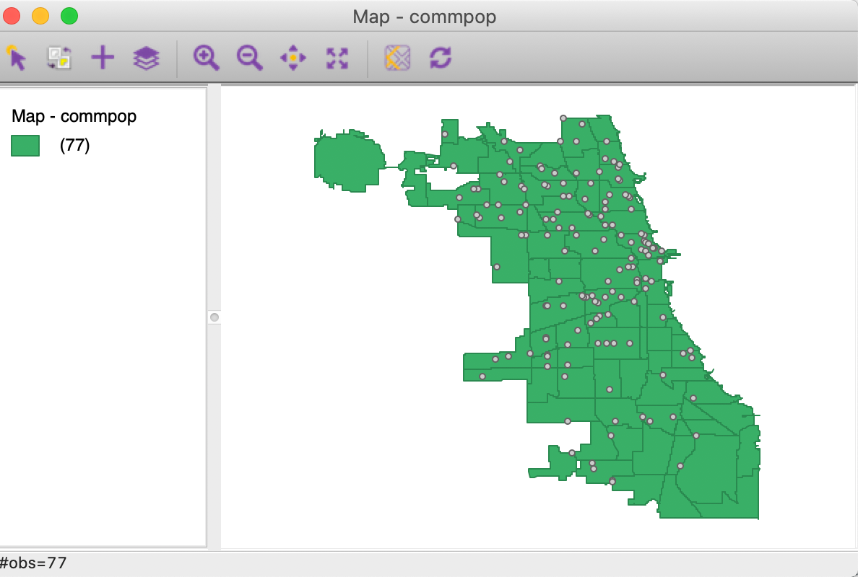Click the (77) legend count label
The height and width of the screenshot is (577, 858).
(74, 146)
